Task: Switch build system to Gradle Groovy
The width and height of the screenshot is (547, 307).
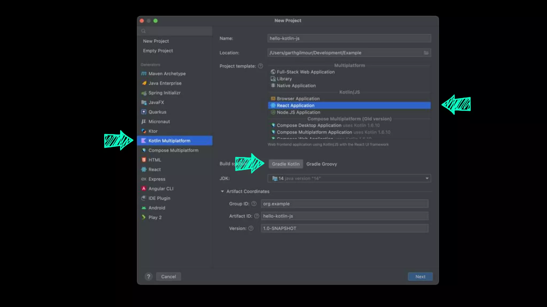Action: (321, 164)
